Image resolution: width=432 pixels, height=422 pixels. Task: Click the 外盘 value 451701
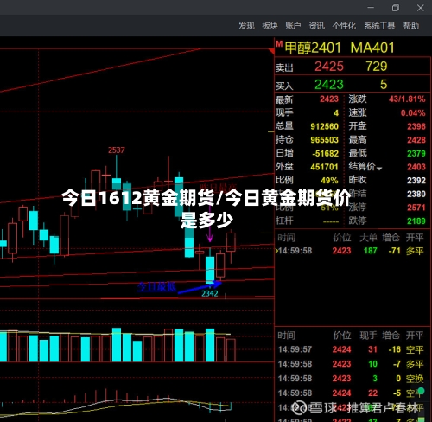point(324,167)
